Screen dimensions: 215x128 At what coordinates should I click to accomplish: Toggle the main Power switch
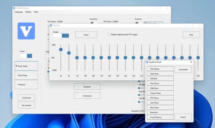(26, 56)
